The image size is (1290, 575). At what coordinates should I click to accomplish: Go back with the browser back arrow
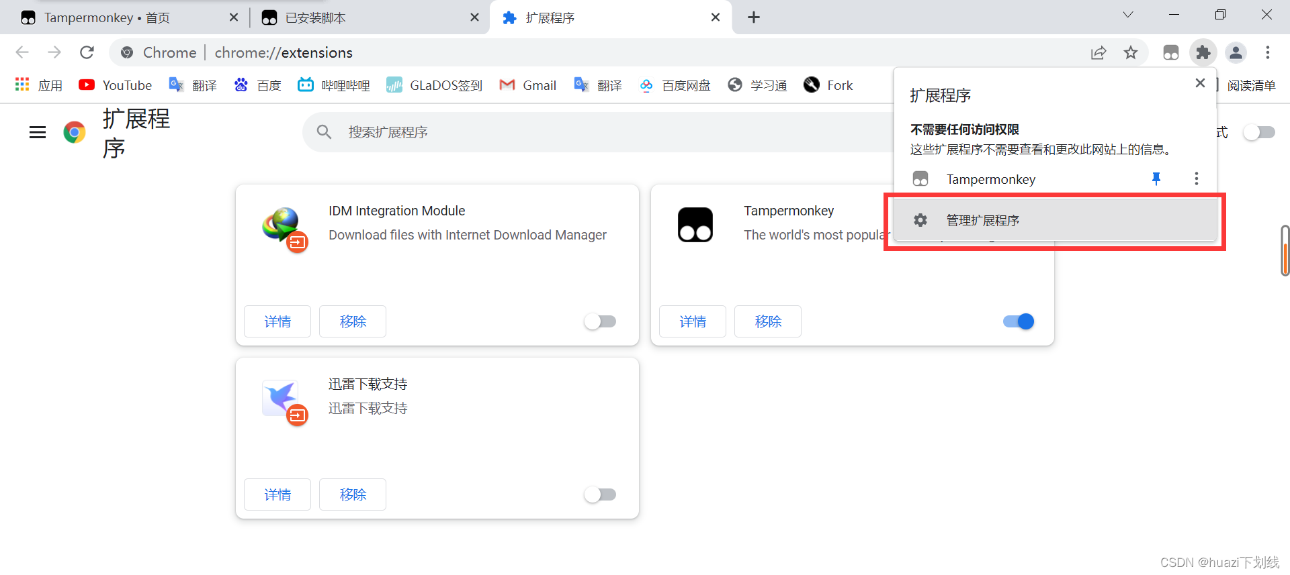tap(22, 52)
